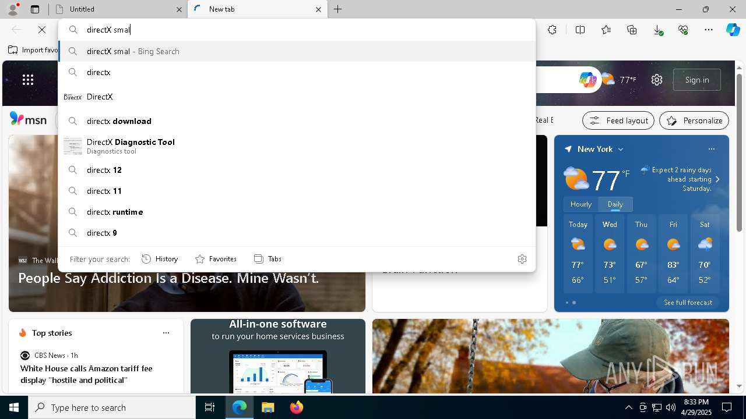Viewport: 746px width, 419px height.
Task: Select Saturday forecast column
Action: click(705, 254)
